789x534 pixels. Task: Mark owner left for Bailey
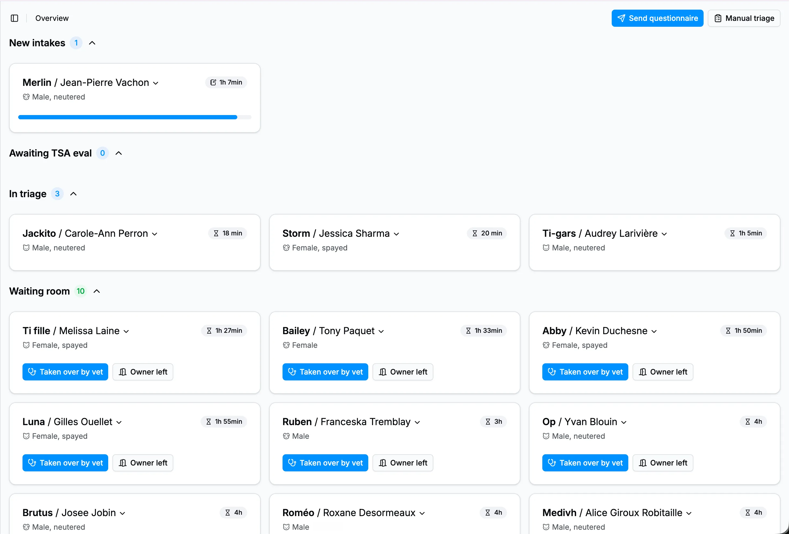(x=403, y=372)
